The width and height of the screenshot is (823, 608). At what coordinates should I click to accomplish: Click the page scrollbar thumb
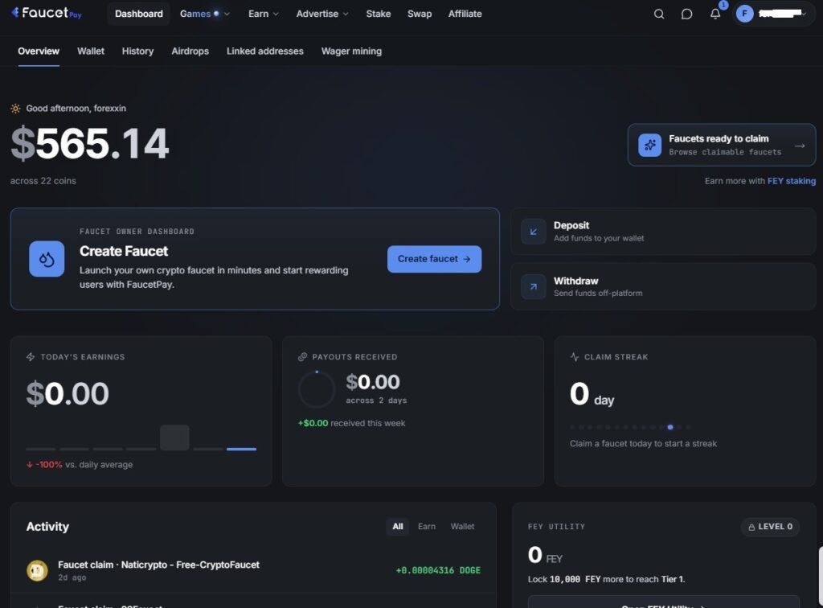point(821,577)
